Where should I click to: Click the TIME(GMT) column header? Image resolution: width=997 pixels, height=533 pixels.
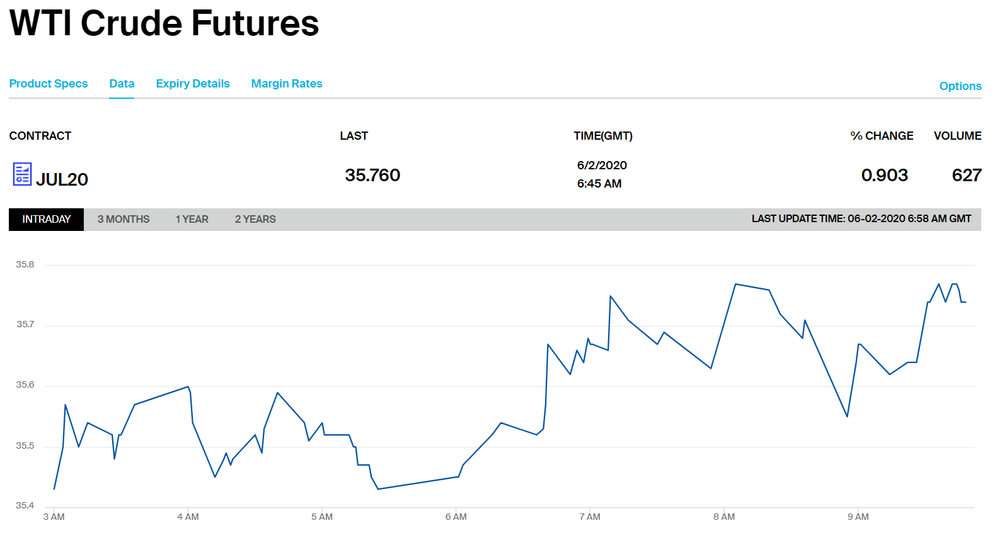click(603, 136)
